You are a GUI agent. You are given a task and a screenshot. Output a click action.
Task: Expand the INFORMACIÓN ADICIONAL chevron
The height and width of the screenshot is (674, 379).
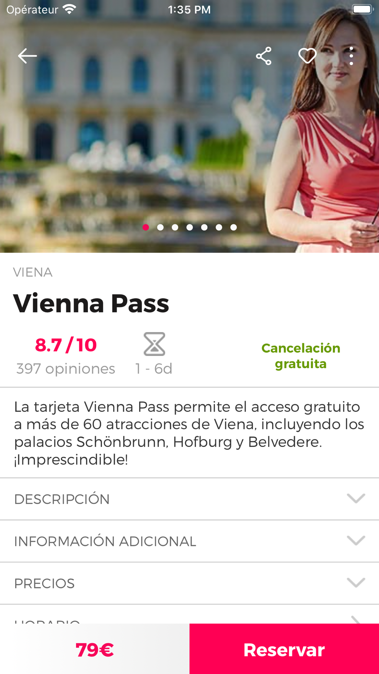(x=356, y=540)
